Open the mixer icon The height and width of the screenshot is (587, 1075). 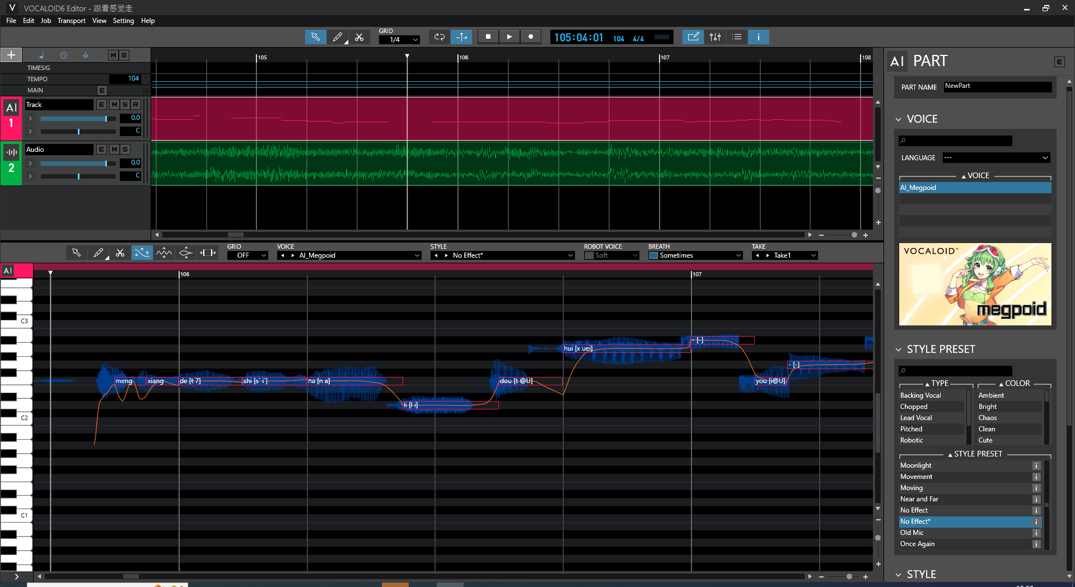[715, 37]
